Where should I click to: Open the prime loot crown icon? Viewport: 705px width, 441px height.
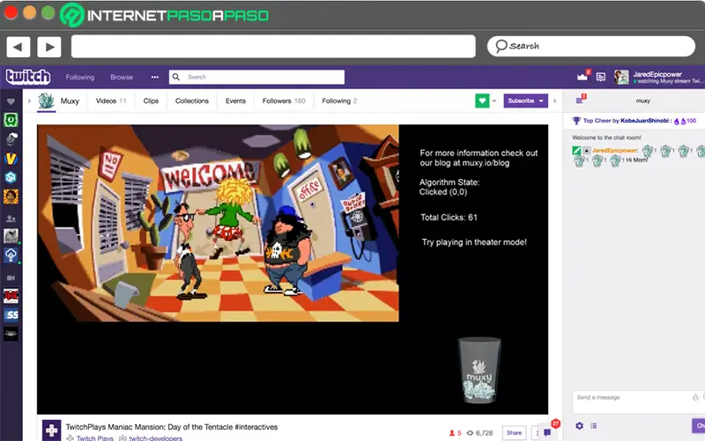point(583,77)
